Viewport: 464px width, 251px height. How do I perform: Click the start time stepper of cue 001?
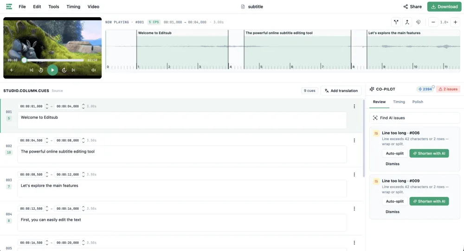47,106
